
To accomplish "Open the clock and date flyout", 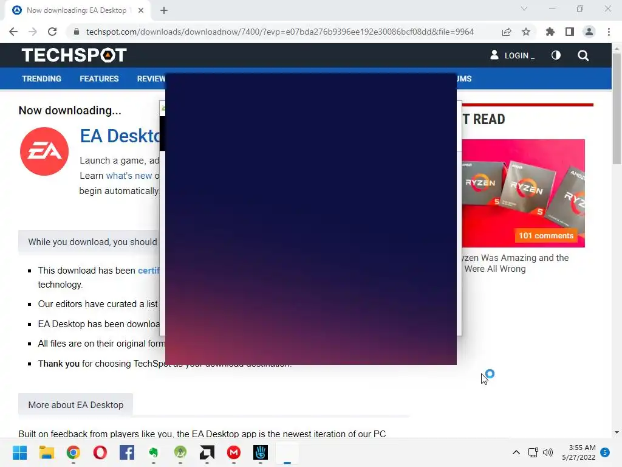I will pos(579,452).
